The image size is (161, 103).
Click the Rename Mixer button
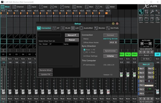coord(46,70)
